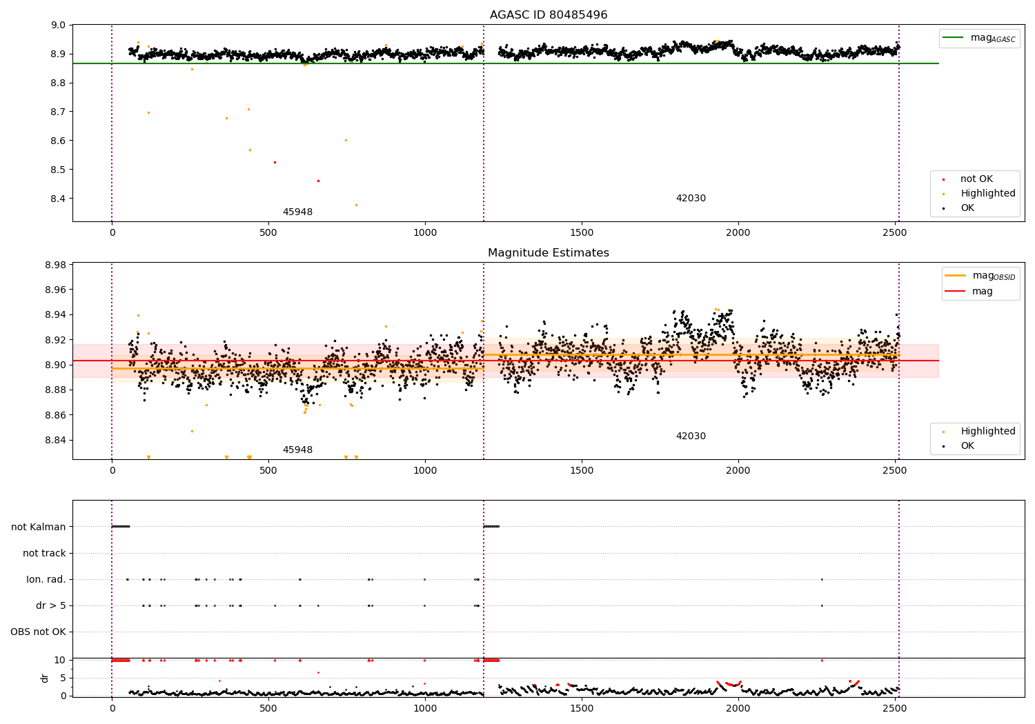This screenshot has height=724, width=1035.
Task: Click the 'not OK' legend entry in top plot
Action: pos(976,179)
